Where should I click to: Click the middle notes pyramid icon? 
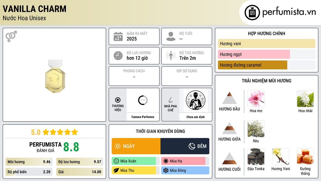click(229, 128)
